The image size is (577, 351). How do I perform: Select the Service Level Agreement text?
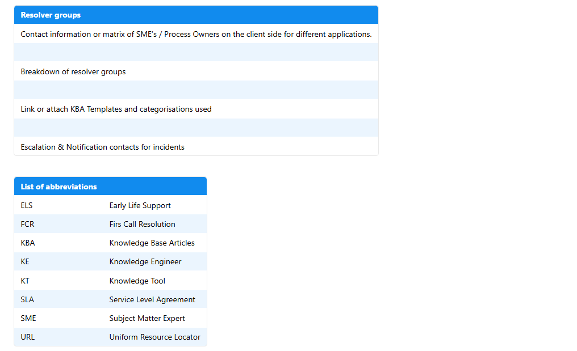coord(152,299)
